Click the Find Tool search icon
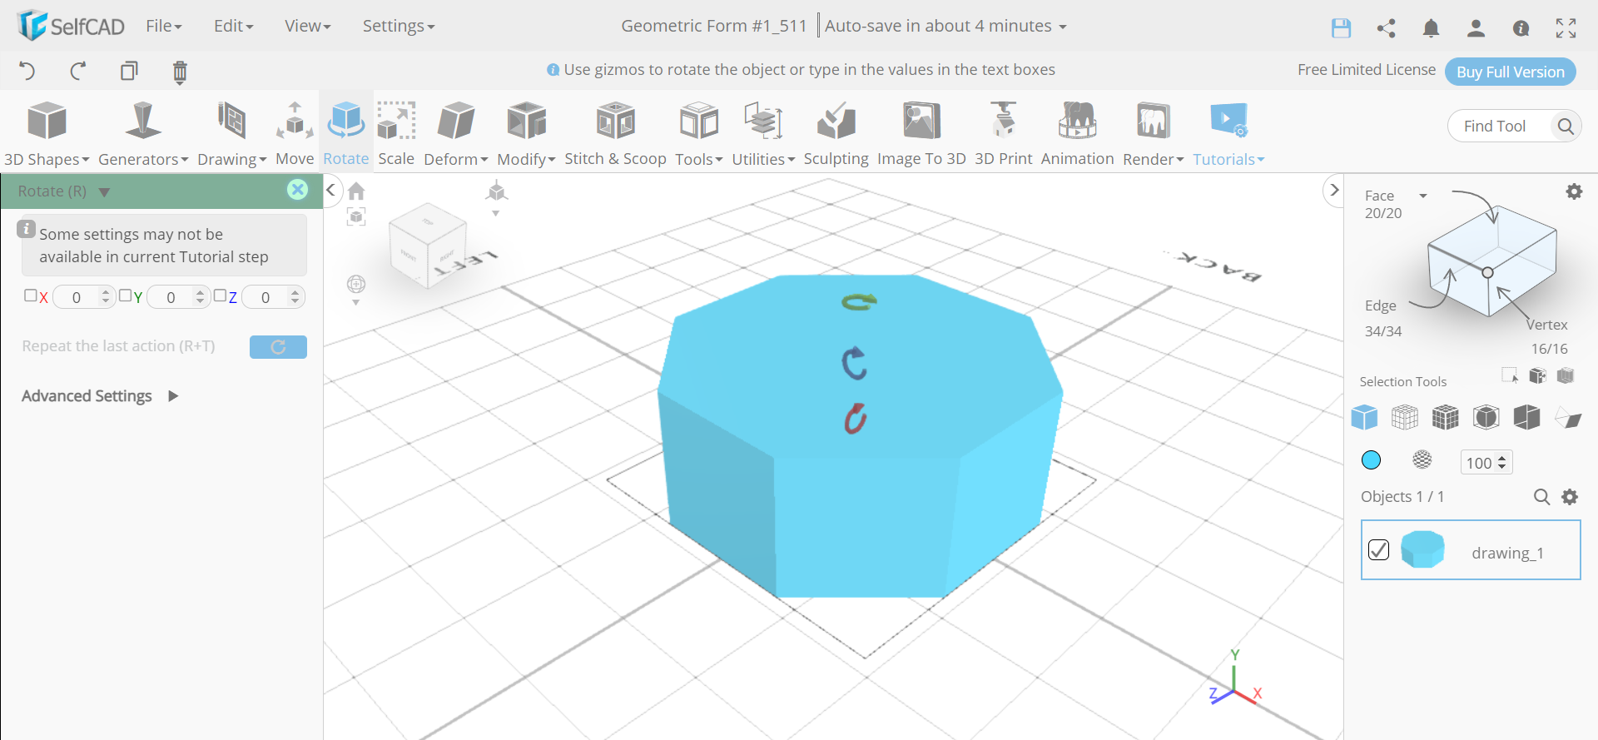The image size is (1598, 740). point(1566,126)
